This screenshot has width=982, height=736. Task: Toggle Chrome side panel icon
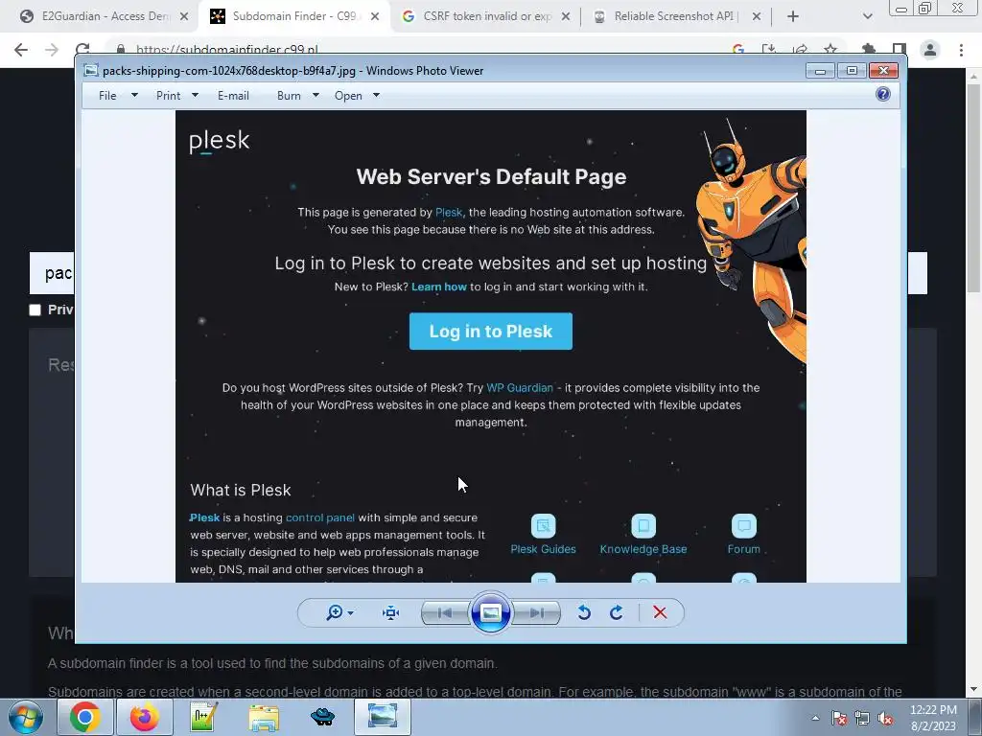(900, 50)
